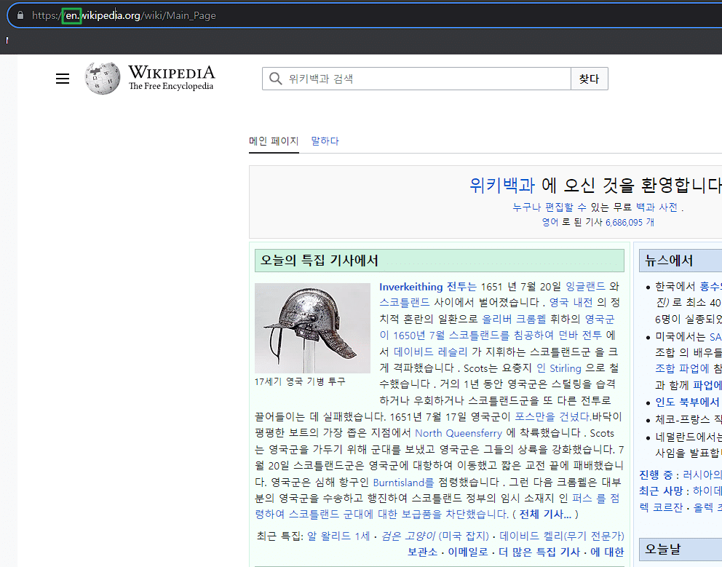Image resolution: width=722 pixels, height=567 pixels.
Task: Click the browser URL address bar
Action: click(368, 15)
